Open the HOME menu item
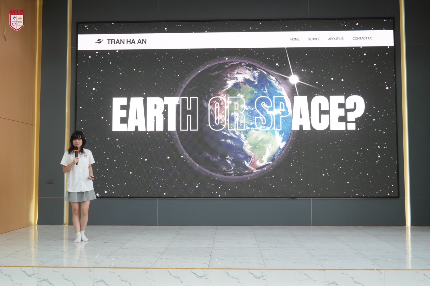430x286 pixels. click(295, 39)
